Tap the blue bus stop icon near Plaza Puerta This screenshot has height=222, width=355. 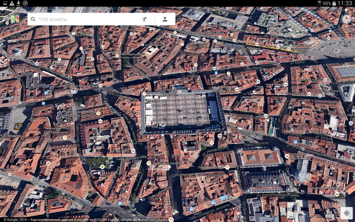pyautogui.click(x=120, y=203)
